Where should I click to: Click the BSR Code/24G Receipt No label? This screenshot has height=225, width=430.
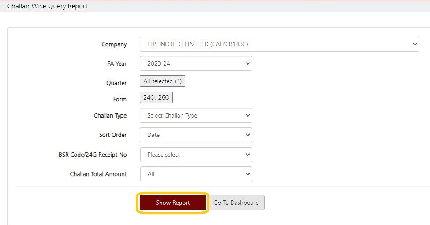coord(93,155)
